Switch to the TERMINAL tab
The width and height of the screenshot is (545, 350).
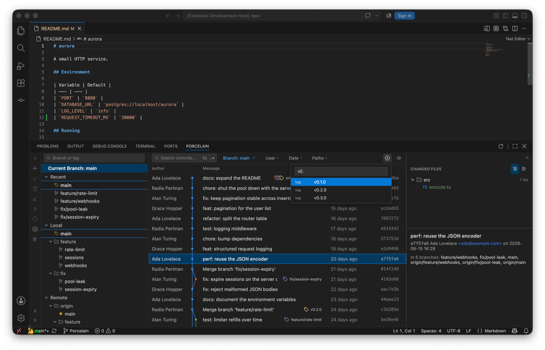tap(145, 146)
